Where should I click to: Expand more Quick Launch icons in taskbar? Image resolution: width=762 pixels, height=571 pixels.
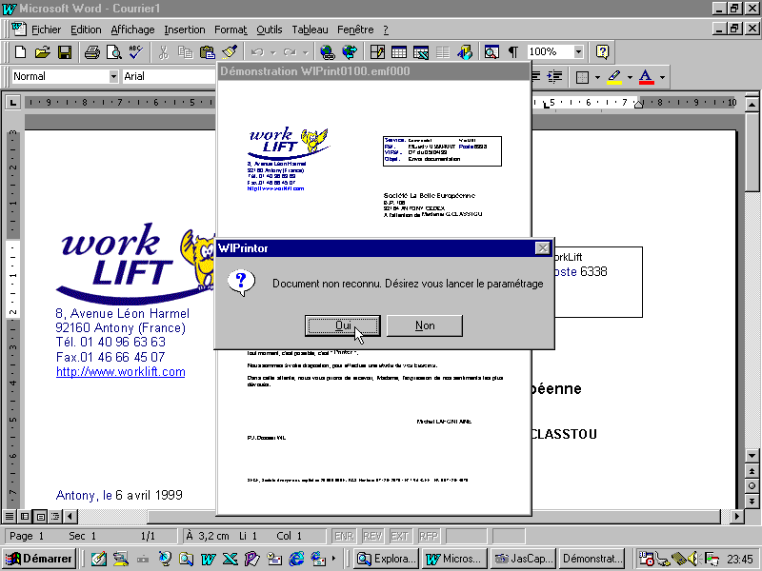334,559
